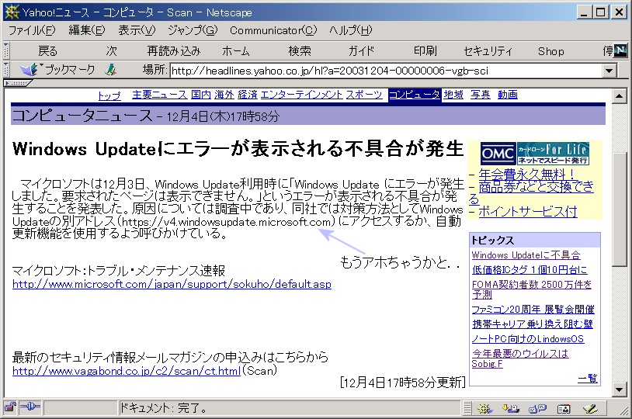
Task: Select the highlighted コンピュータ category link
Action: 415,95
